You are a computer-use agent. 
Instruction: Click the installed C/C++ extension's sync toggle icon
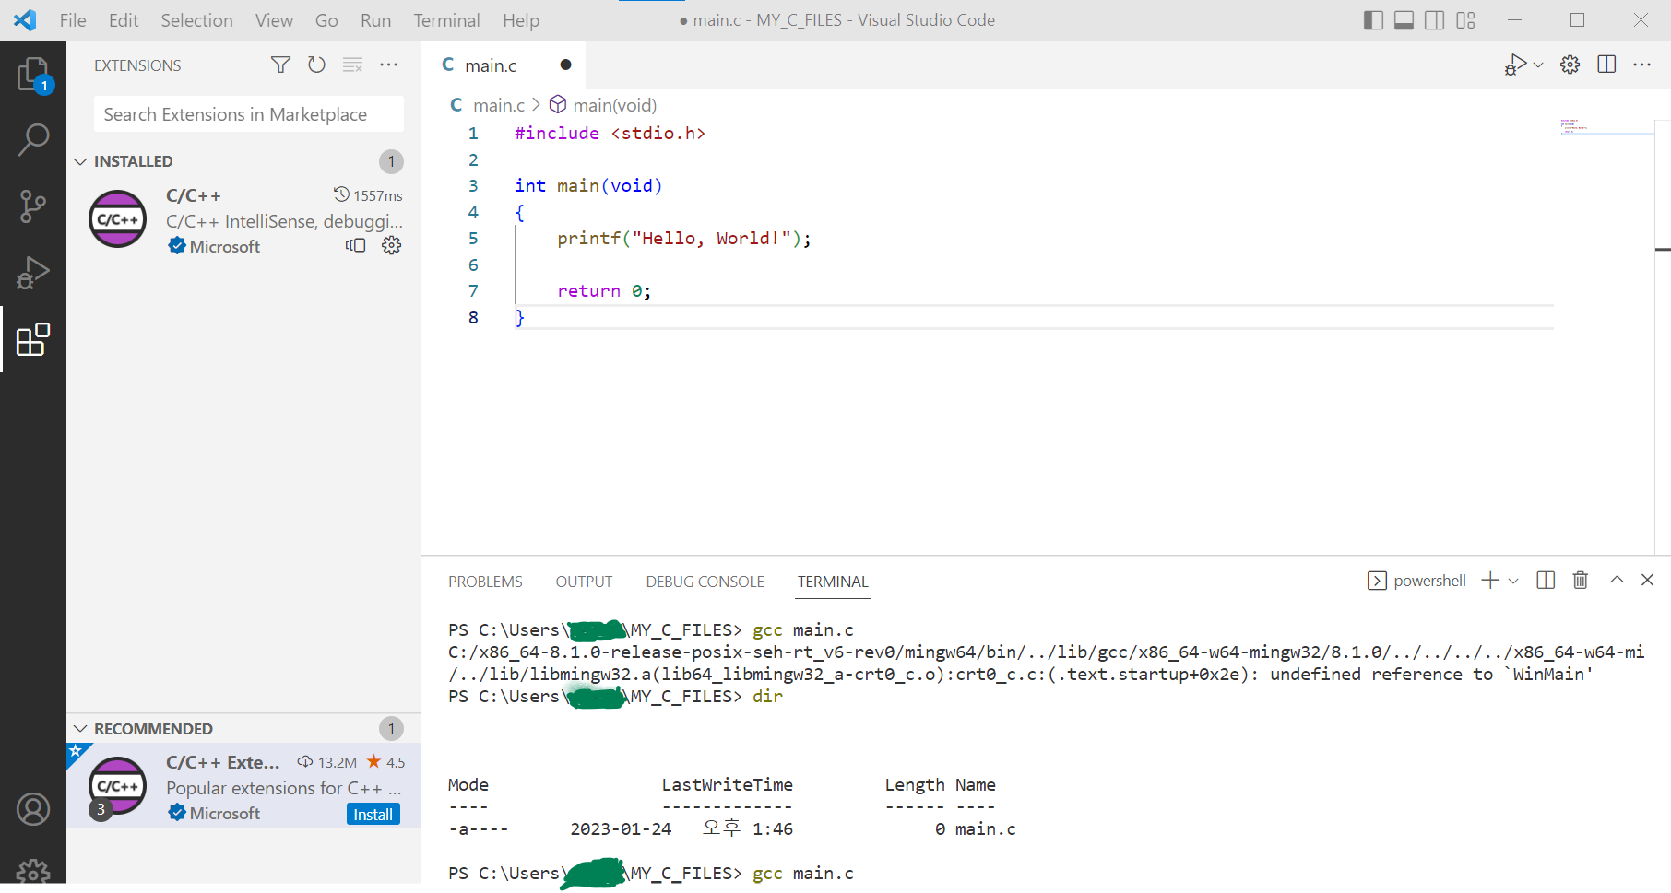tap(355, 245)
